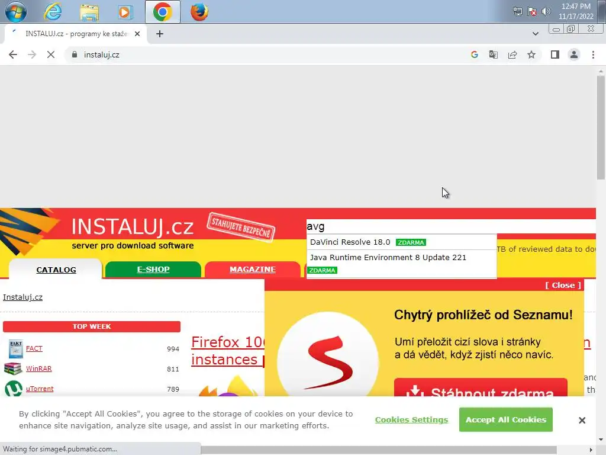Open the MAGAZINE tab
Viewport: 606px width, 455px height.
tap(252, 270)
